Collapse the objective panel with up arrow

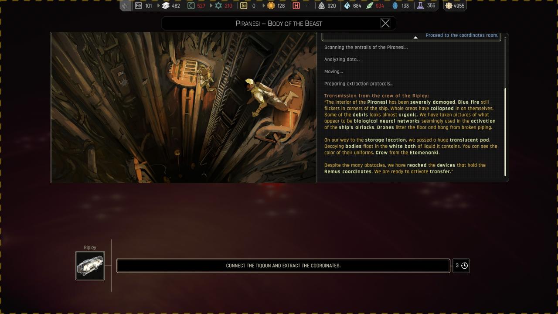click(x=415, y=38)
